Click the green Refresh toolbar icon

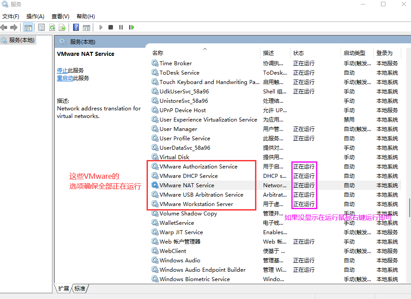[52, 27]
